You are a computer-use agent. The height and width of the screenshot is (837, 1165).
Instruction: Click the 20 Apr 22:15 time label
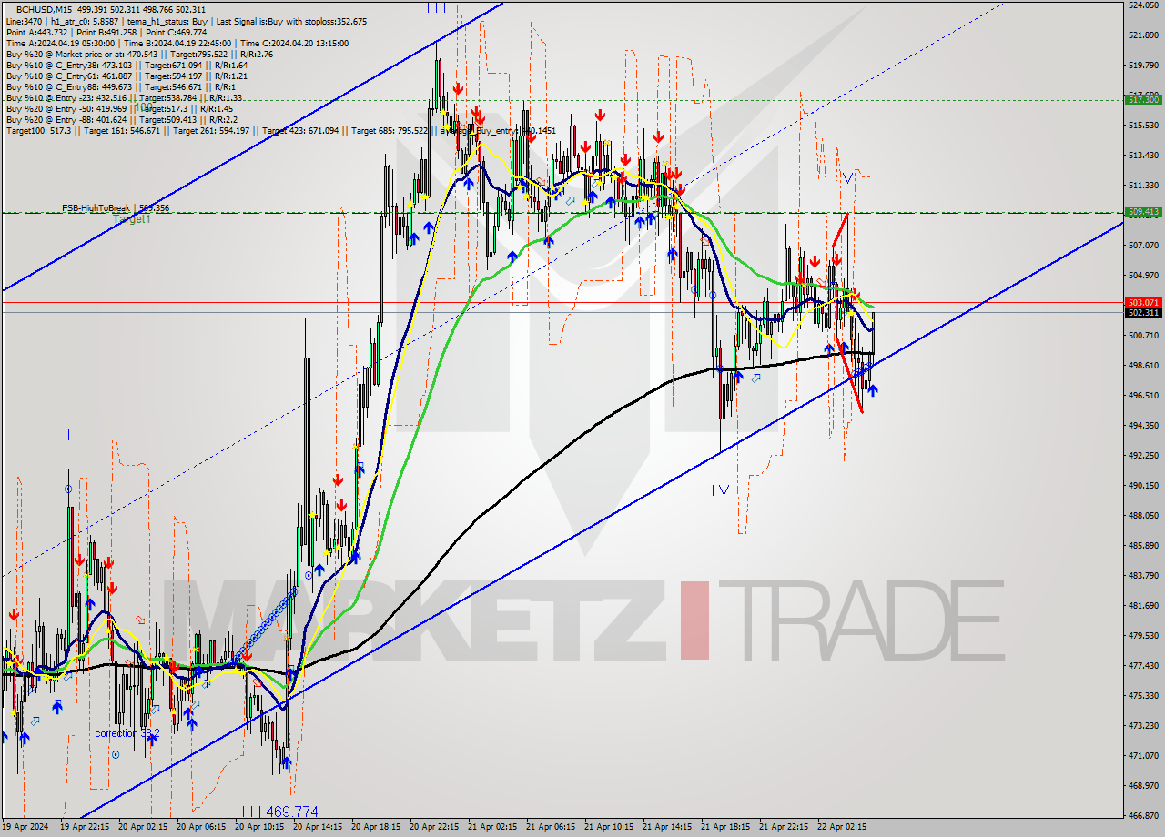434,828
